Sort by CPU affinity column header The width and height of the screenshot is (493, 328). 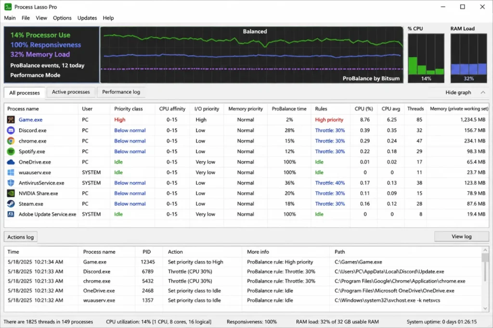(x=172, y=109)
